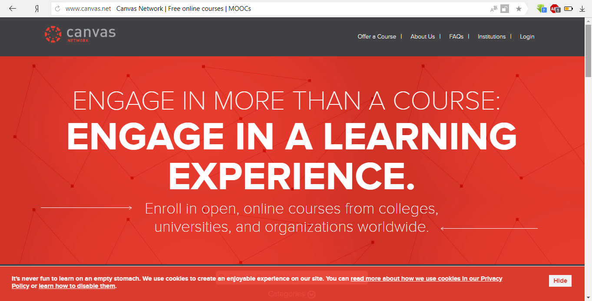Bookmark the page using the star icon
The width and height of the screenshot is (592, 301).
click(519, 8)
